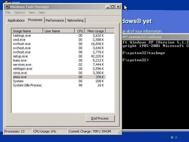
Task: Sort by Mem Usage column header
Action: (x=95, y=31)
